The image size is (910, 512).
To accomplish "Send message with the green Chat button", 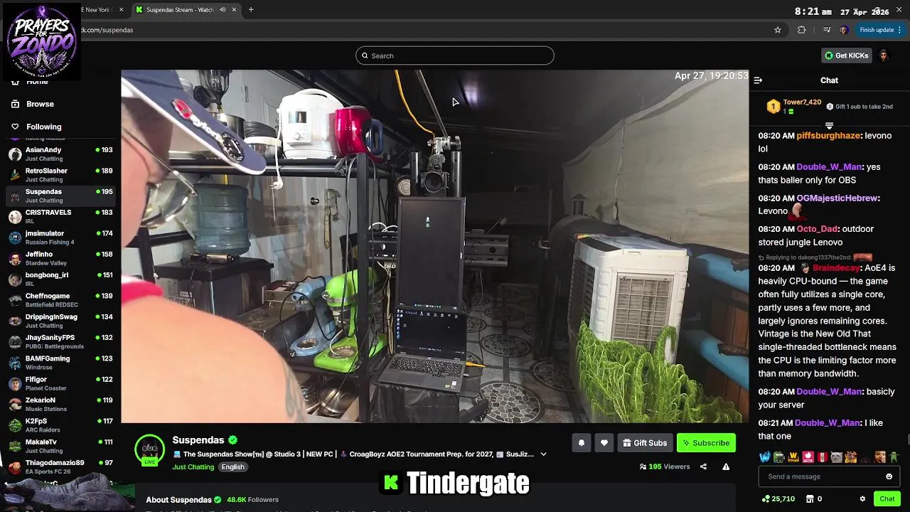I will 887,499.
